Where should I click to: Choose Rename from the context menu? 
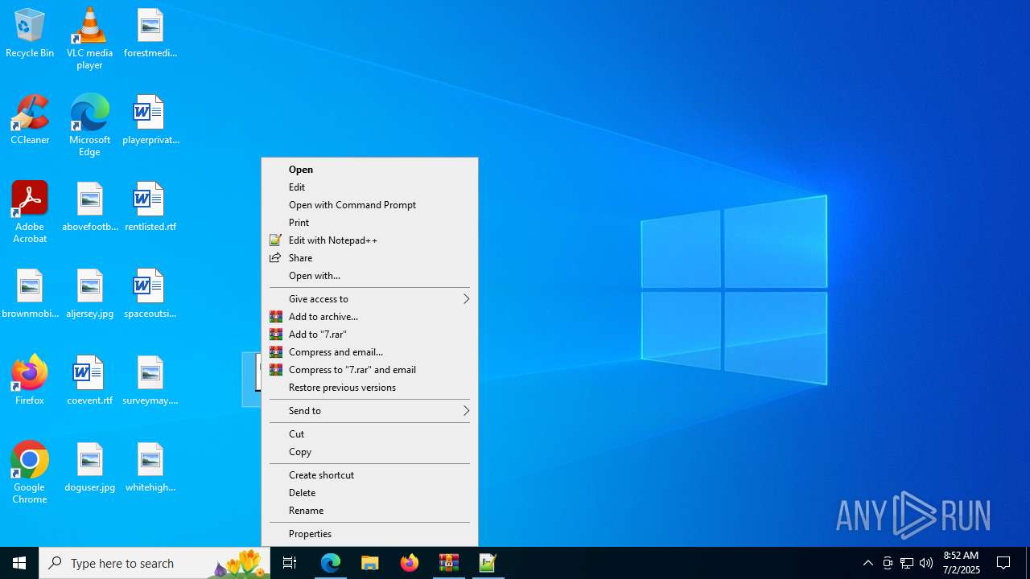click(x=369, y=511)
